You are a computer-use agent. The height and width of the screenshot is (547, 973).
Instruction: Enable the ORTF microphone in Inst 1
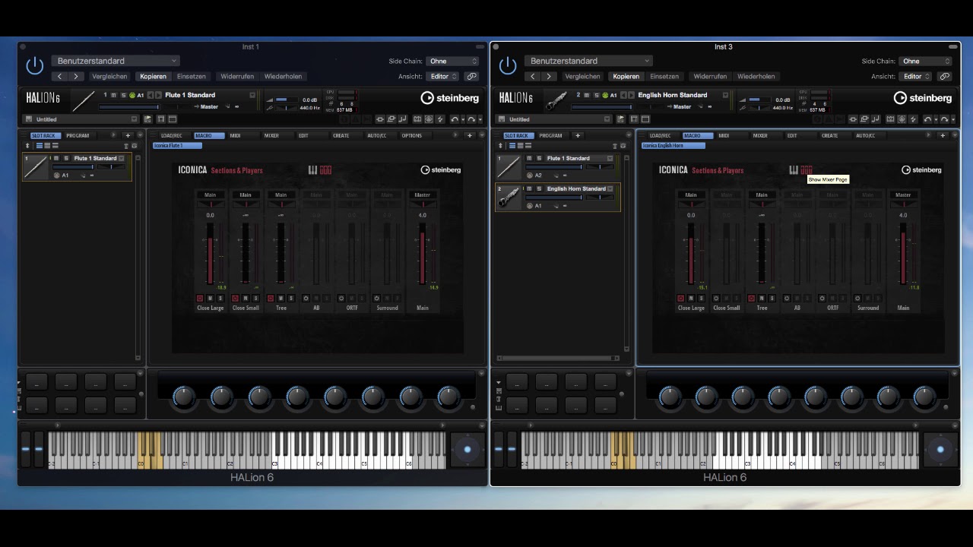(x=341, y=298)
